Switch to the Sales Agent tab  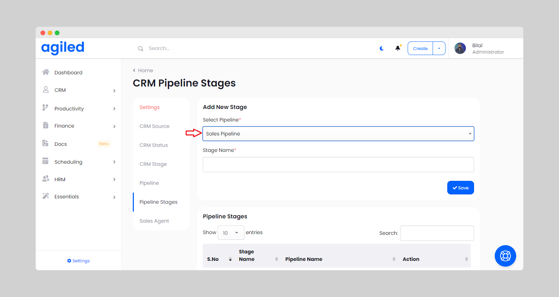[154, 221]
